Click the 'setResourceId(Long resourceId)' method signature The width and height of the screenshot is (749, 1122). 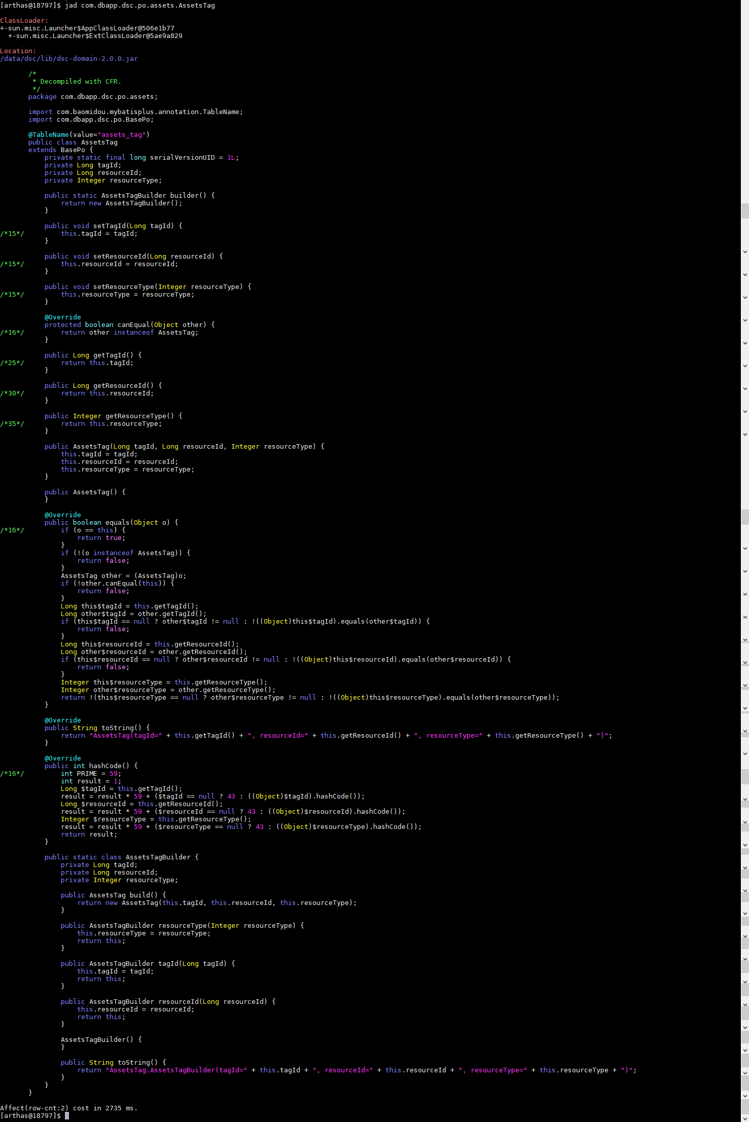(134, 257)
